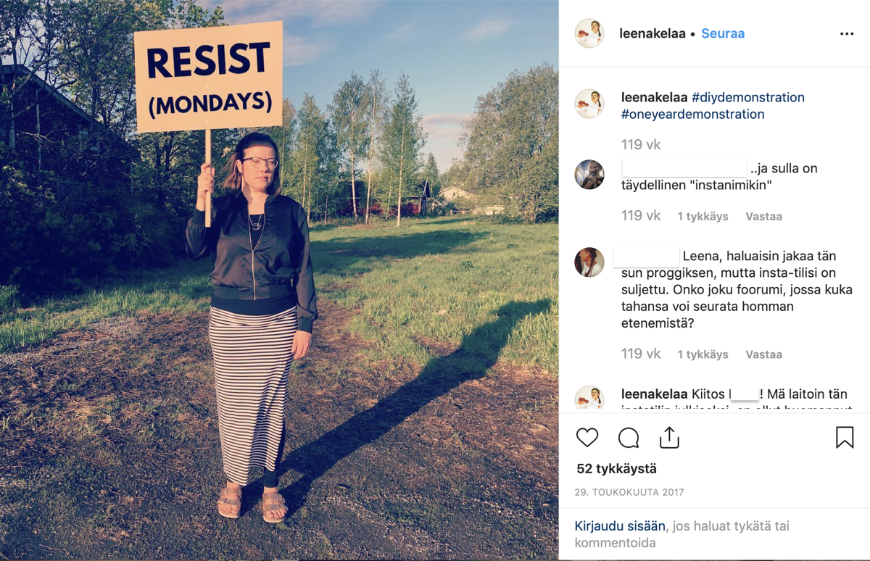Reply to the instanimikin comment with Vastaa
Viewport: 870px width, 561px height.
763,216
